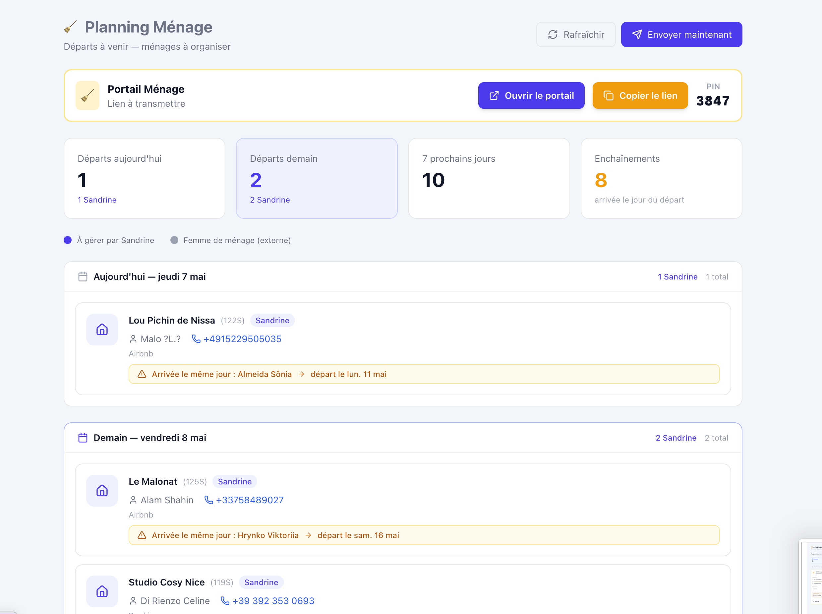This screenshot has width=822, height=614.
Task: Click the Enchaînements count 8
Action: point(601,180)
